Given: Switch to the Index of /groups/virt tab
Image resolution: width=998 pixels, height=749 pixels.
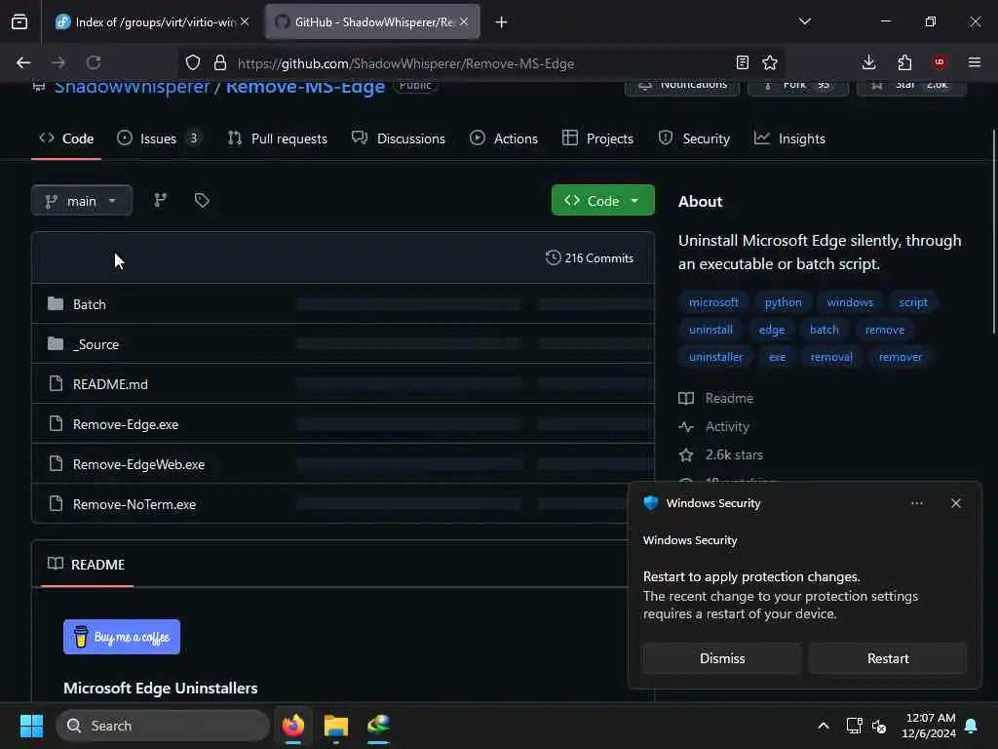Looking at the screenshot, I should tap(155, 22).
